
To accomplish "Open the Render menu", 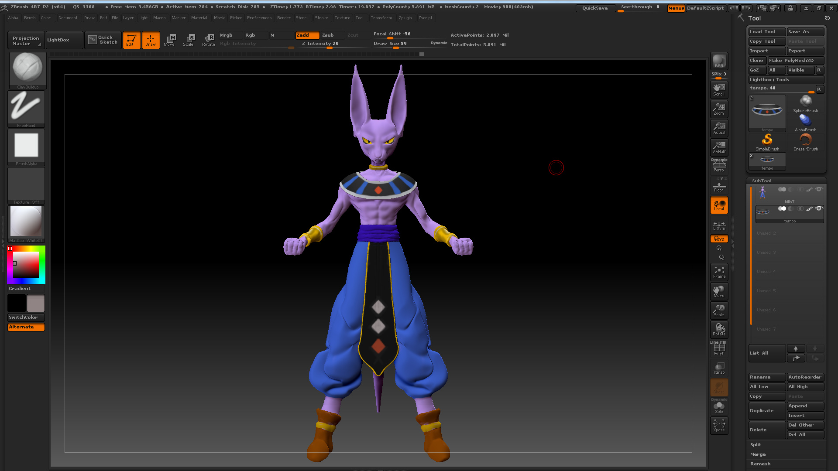I will click(284, 18).
